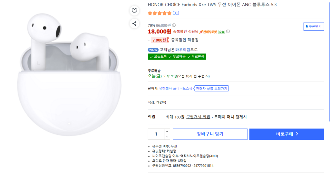Screen dimensions: 330x173
Task: Click the orange star rating icons
Action: pos(160,13)
